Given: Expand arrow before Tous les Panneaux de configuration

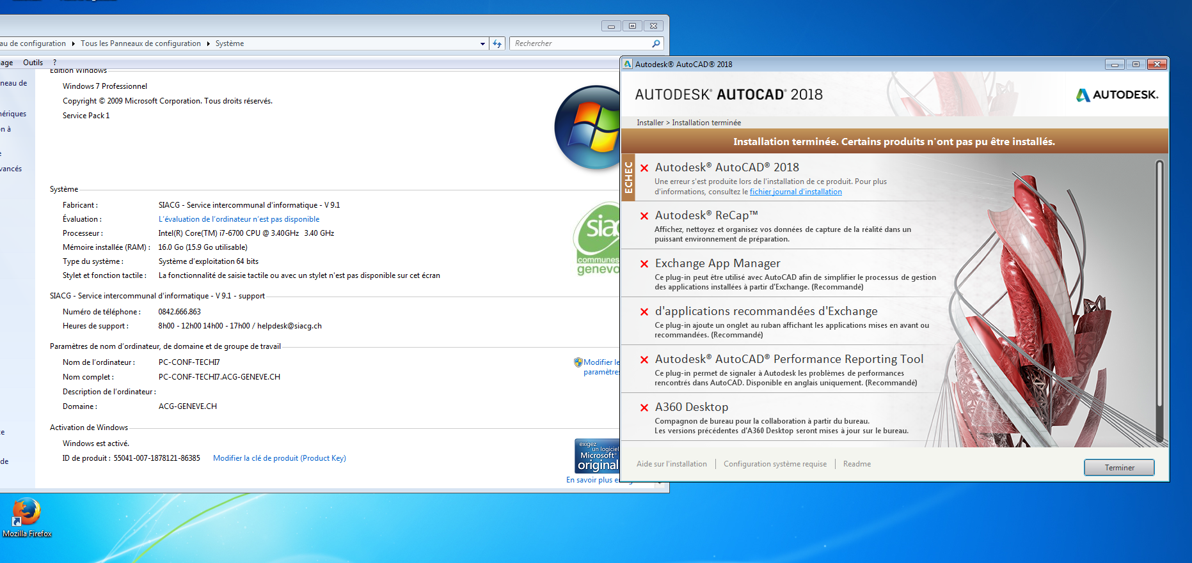Looking at the screenshot, I should click(74, 43).
